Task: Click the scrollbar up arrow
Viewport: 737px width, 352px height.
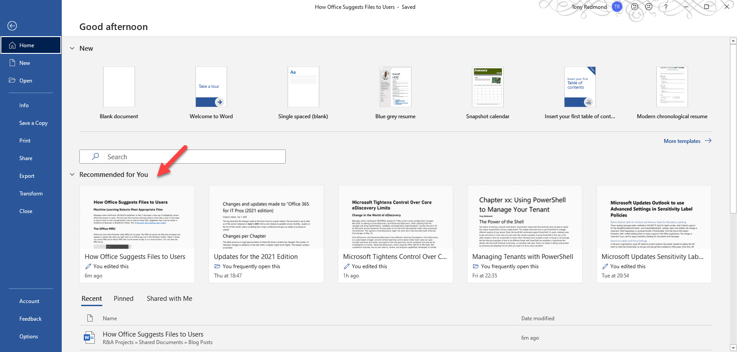Action: pyautogui.click(x=733, y=41)
